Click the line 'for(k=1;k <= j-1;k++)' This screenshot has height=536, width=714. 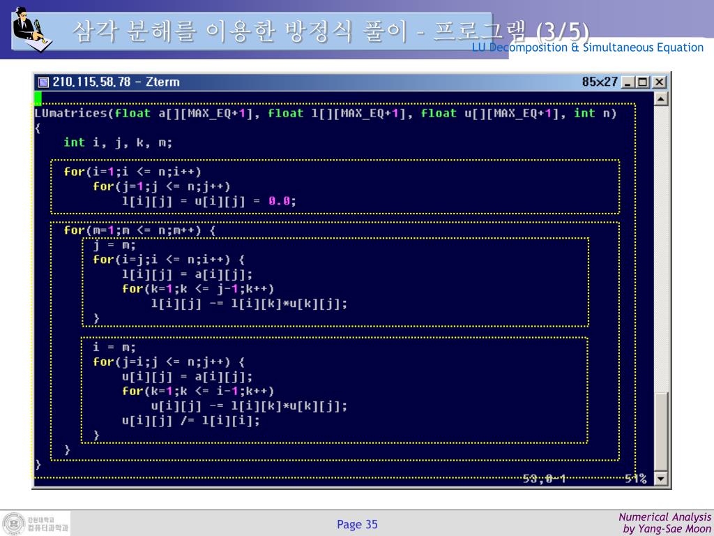[x=198, y=289]
